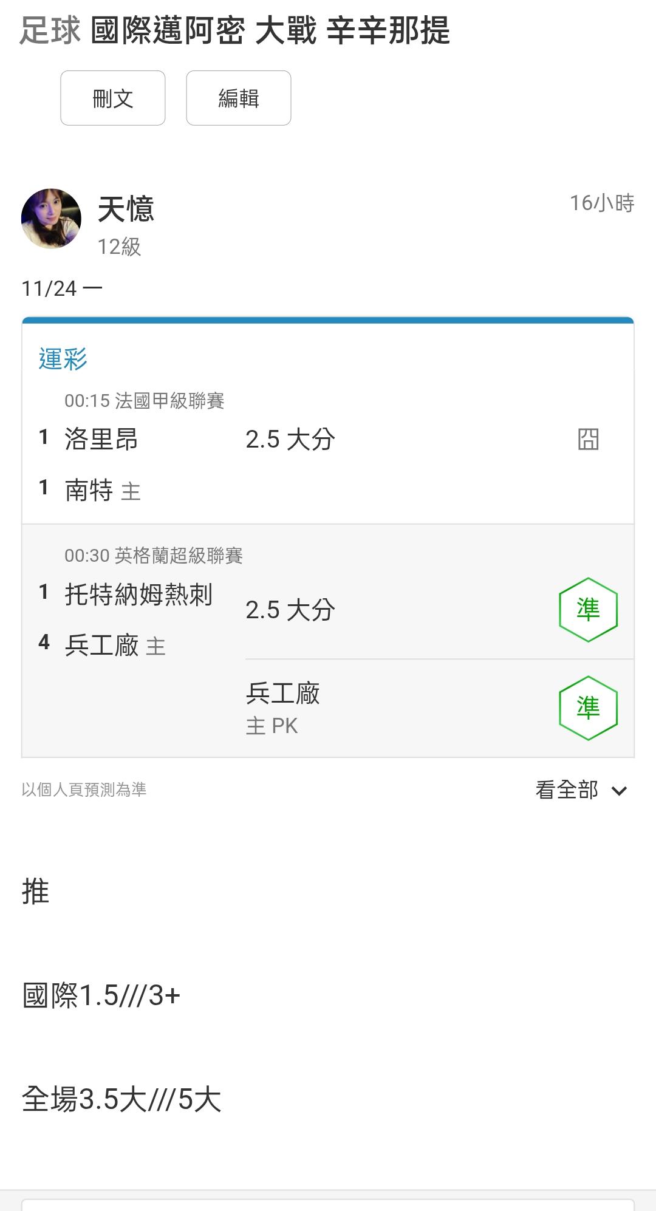Tap the 囧 missed-prediction icon for 洛里昂 match

588,439
